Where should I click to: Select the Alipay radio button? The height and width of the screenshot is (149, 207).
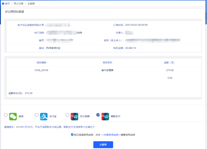pos(37,115)
